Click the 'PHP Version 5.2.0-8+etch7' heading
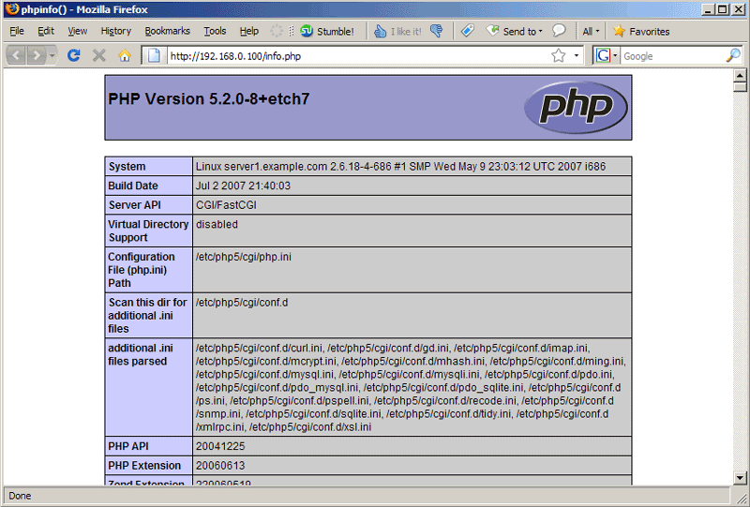750x507 pixels. click(x=209, y=98)
